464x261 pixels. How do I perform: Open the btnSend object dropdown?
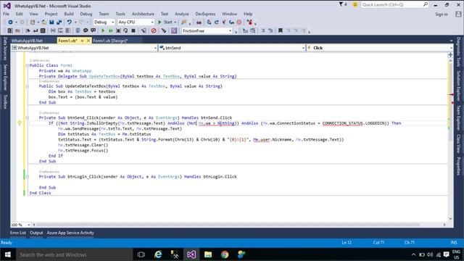coord(232,48)
